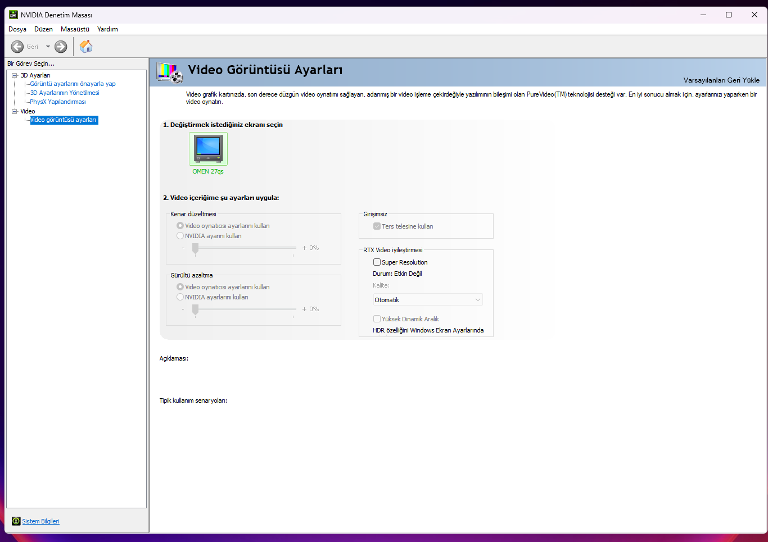The height and width of the screenshot is (542, 768).
Task: Click the Video tree label
Action: (x=28, y=111)
